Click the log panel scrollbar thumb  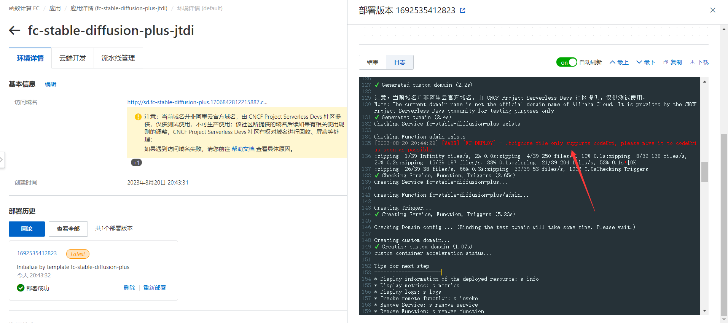click(704, 172)
